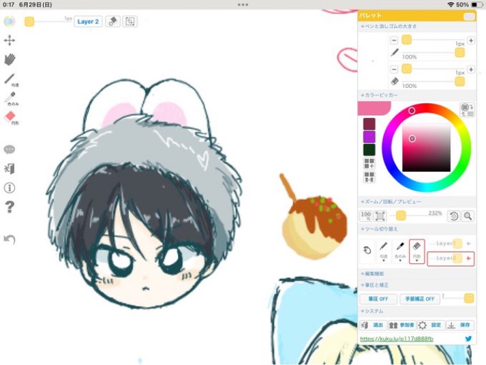The width and height of the screenshot is (486, 365).
Task: Click the Wi-Fi icon in status bar
Action: point(451,5)
